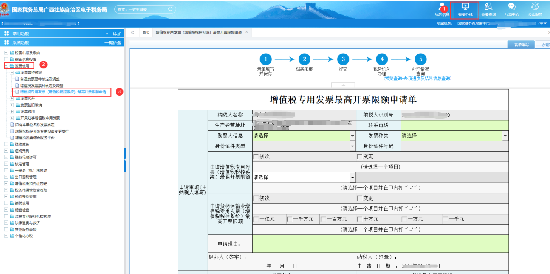Open 互动中心 chat icon
The height and width of the screenshot is (274, 550).
pos(512,9)
